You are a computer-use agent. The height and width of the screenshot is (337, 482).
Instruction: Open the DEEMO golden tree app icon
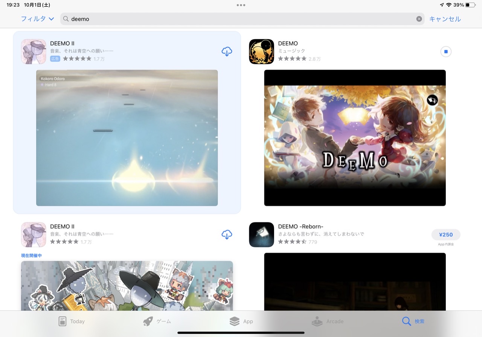point(261,52)
